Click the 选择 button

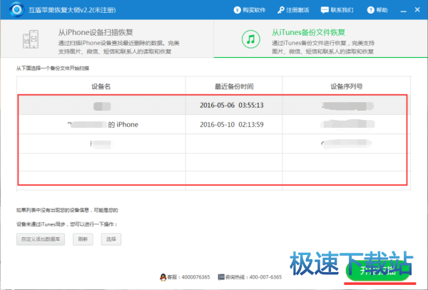pyautogui.click(x=111, y=239)
